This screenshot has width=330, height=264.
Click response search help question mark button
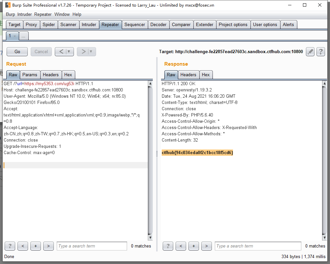point(168,246)
